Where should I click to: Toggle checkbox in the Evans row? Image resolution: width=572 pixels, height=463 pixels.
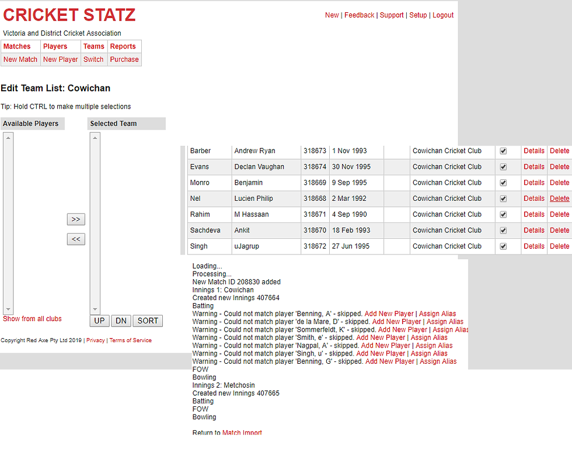[x=503, y=167]
